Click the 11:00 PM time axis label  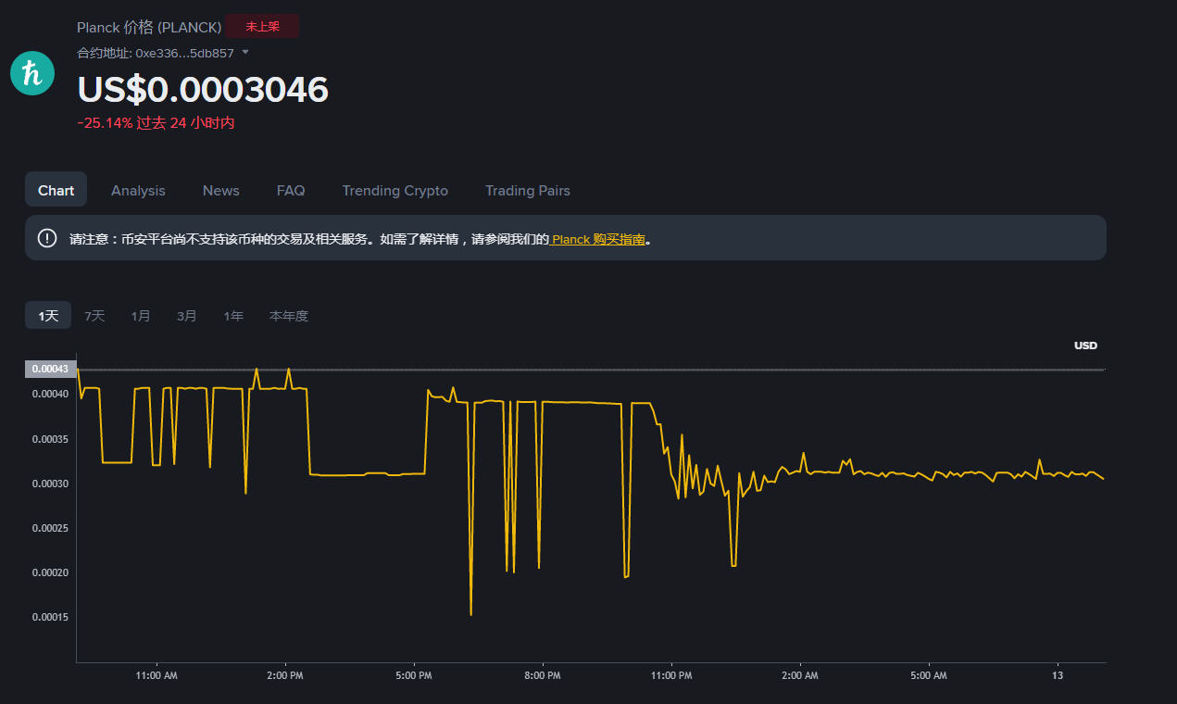click(x=671, y=676)
